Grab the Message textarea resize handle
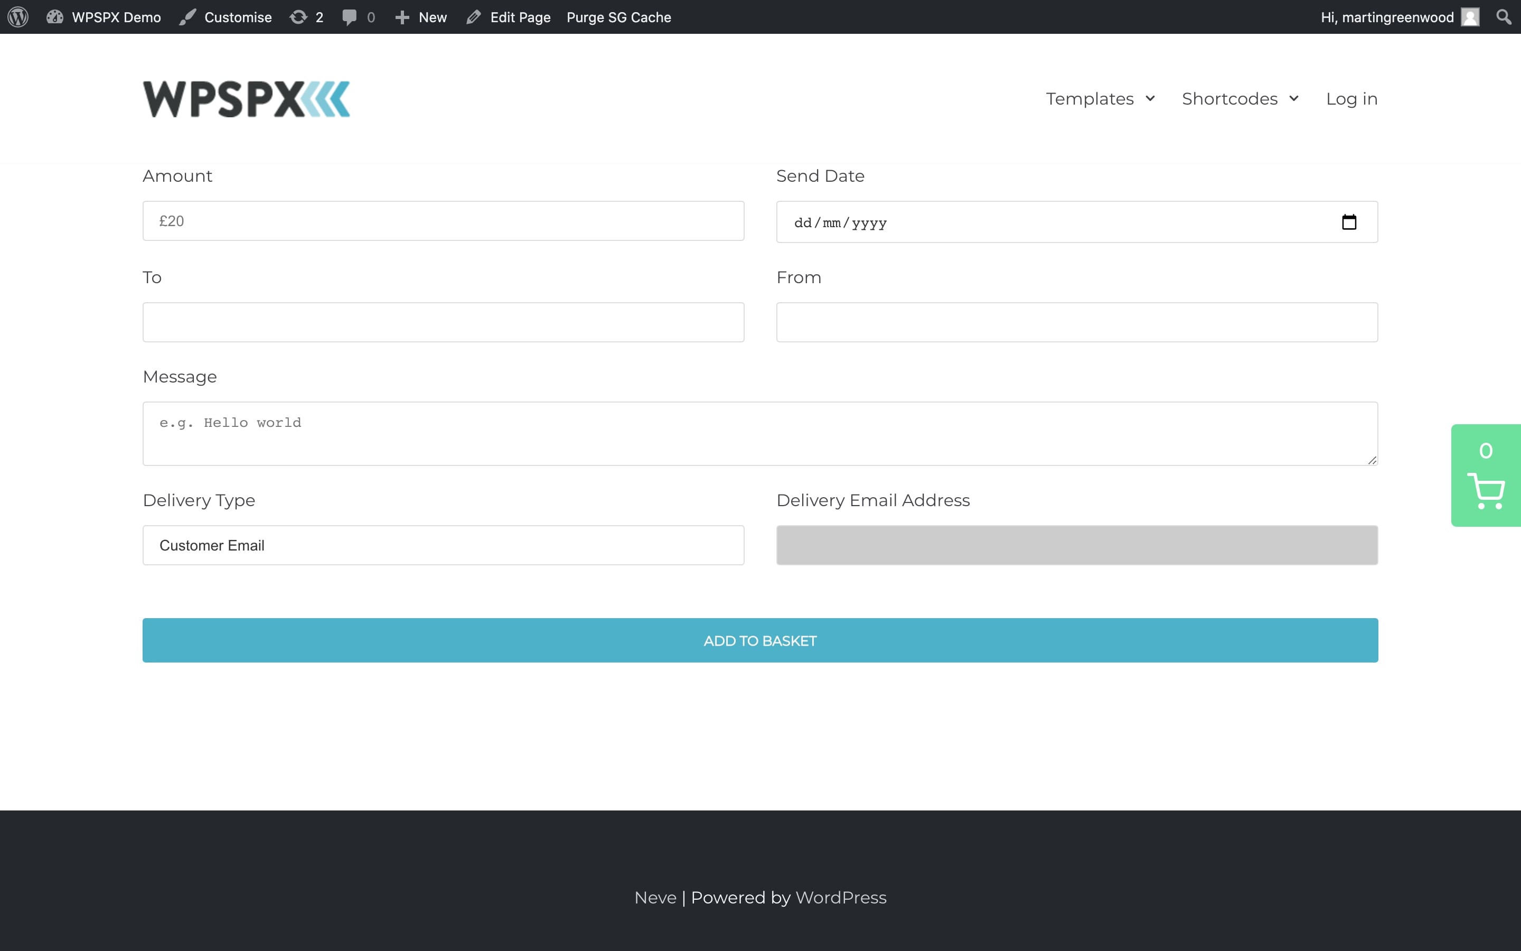 [x=1372, y=460]
